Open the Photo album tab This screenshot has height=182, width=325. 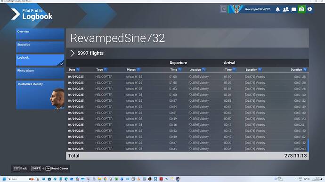[40, 73]
